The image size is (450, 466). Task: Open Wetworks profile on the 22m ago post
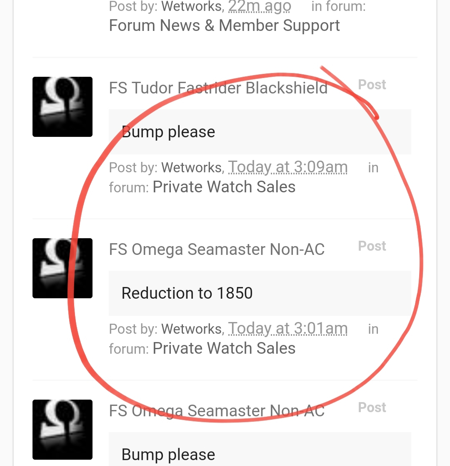pos(191,6)
